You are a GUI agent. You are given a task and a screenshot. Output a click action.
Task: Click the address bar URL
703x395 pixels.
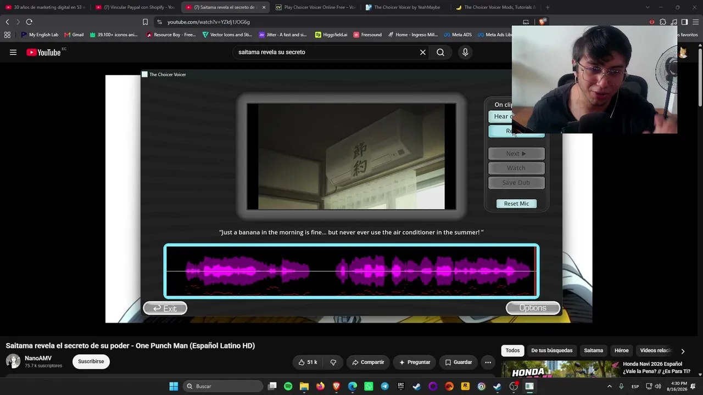pyautogui.click(x=209, y=22)
